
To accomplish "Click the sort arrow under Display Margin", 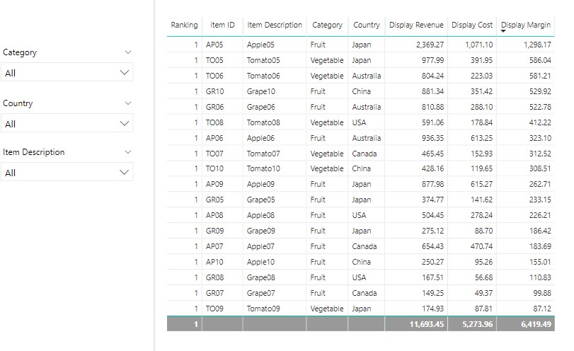I will pyautogui.click(x=503, y=31).
